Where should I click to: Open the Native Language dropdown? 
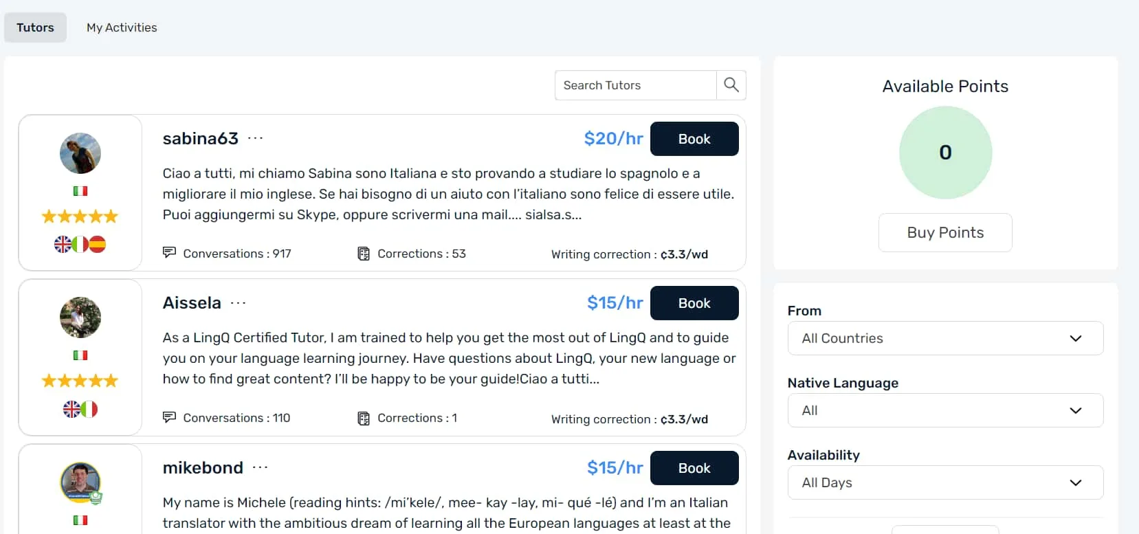point(945,410)
